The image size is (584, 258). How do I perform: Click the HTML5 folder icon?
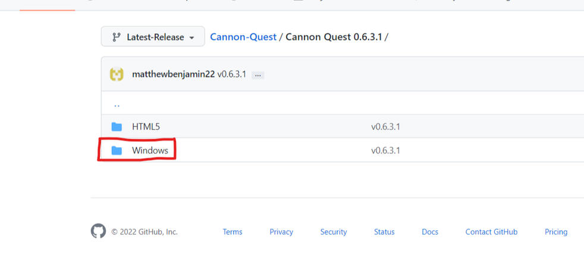click(x=117, y=126)
